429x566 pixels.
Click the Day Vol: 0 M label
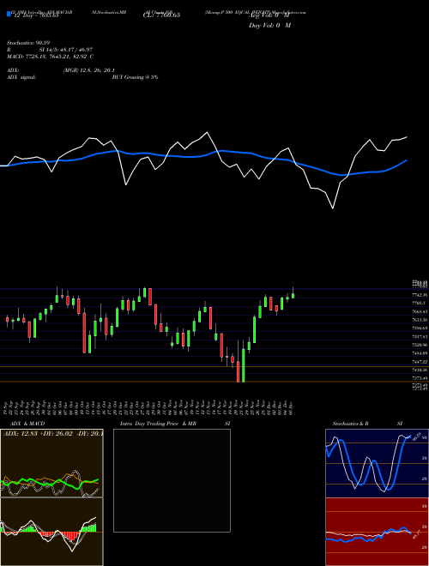tap(269, 25)
